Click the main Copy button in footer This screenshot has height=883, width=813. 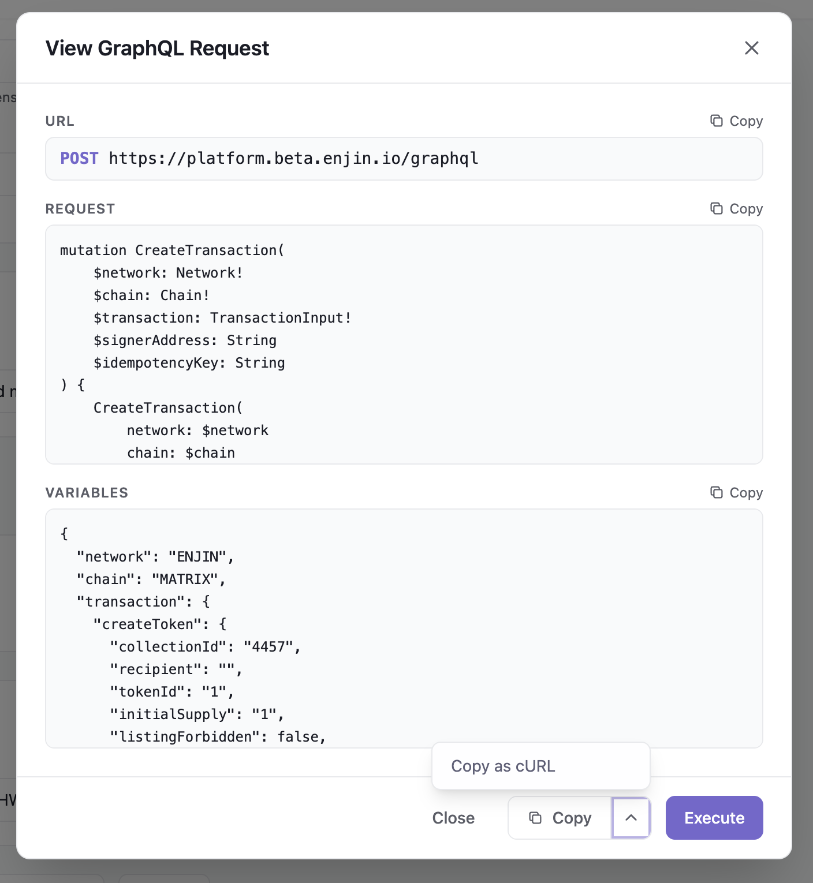click(560, 818)
